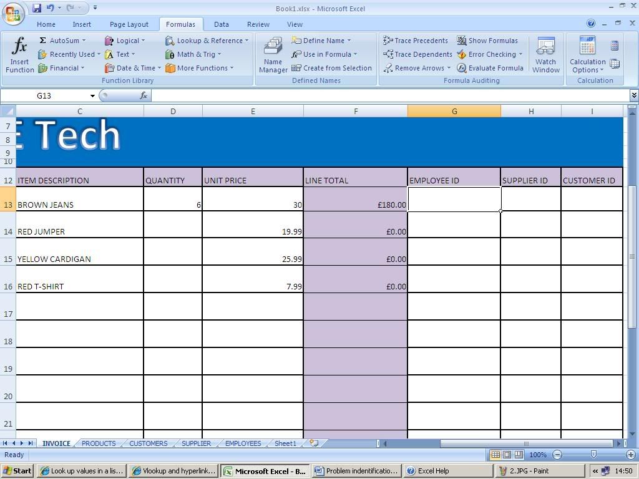The height and width of the screenshot is (479, 639).
Task: Switch to Page Break Preview view
Action: [519, 455]
